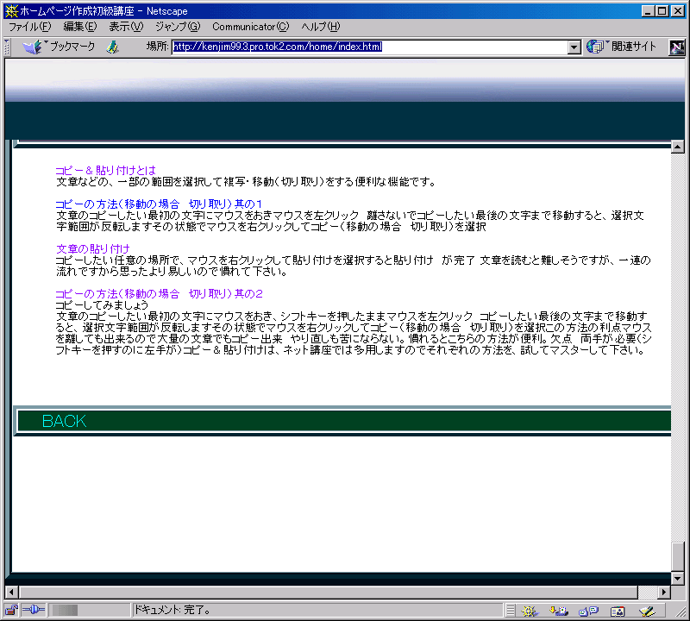Click the BACK link in green bar
Viewport: 690px width, 621px height.
[x=64, y=421]
